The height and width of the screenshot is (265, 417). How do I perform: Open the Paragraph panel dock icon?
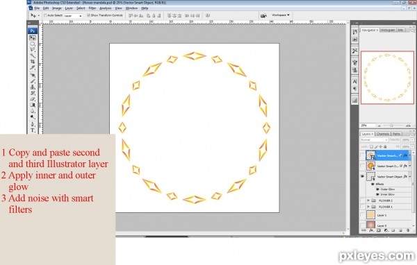[x=354, y=89]
